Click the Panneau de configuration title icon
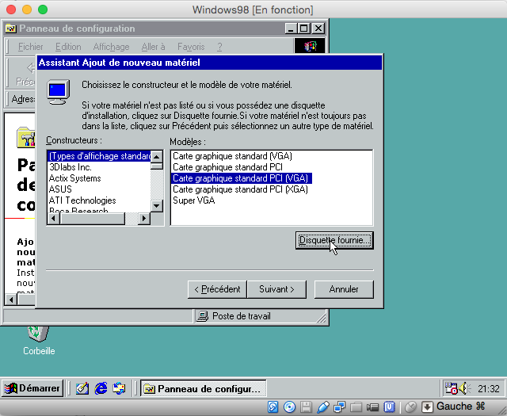Screen dimensions: 507x416 click(10, 29)
